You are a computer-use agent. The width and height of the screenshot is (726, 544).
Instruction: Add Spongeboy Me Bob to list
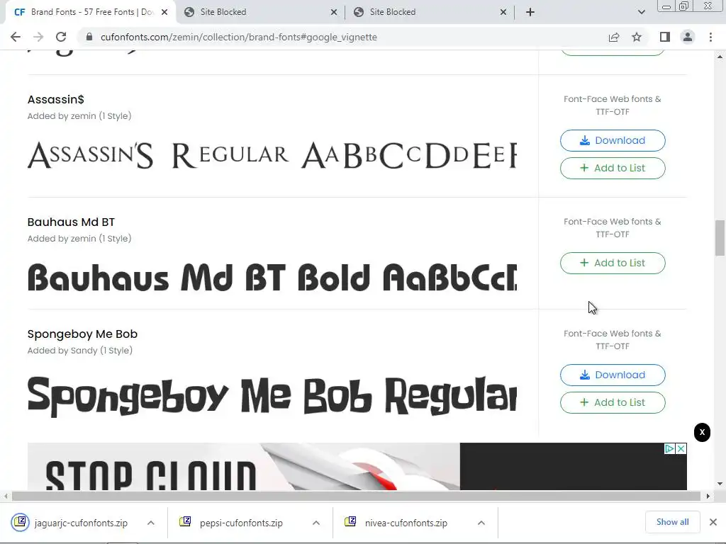click(613, 403)
